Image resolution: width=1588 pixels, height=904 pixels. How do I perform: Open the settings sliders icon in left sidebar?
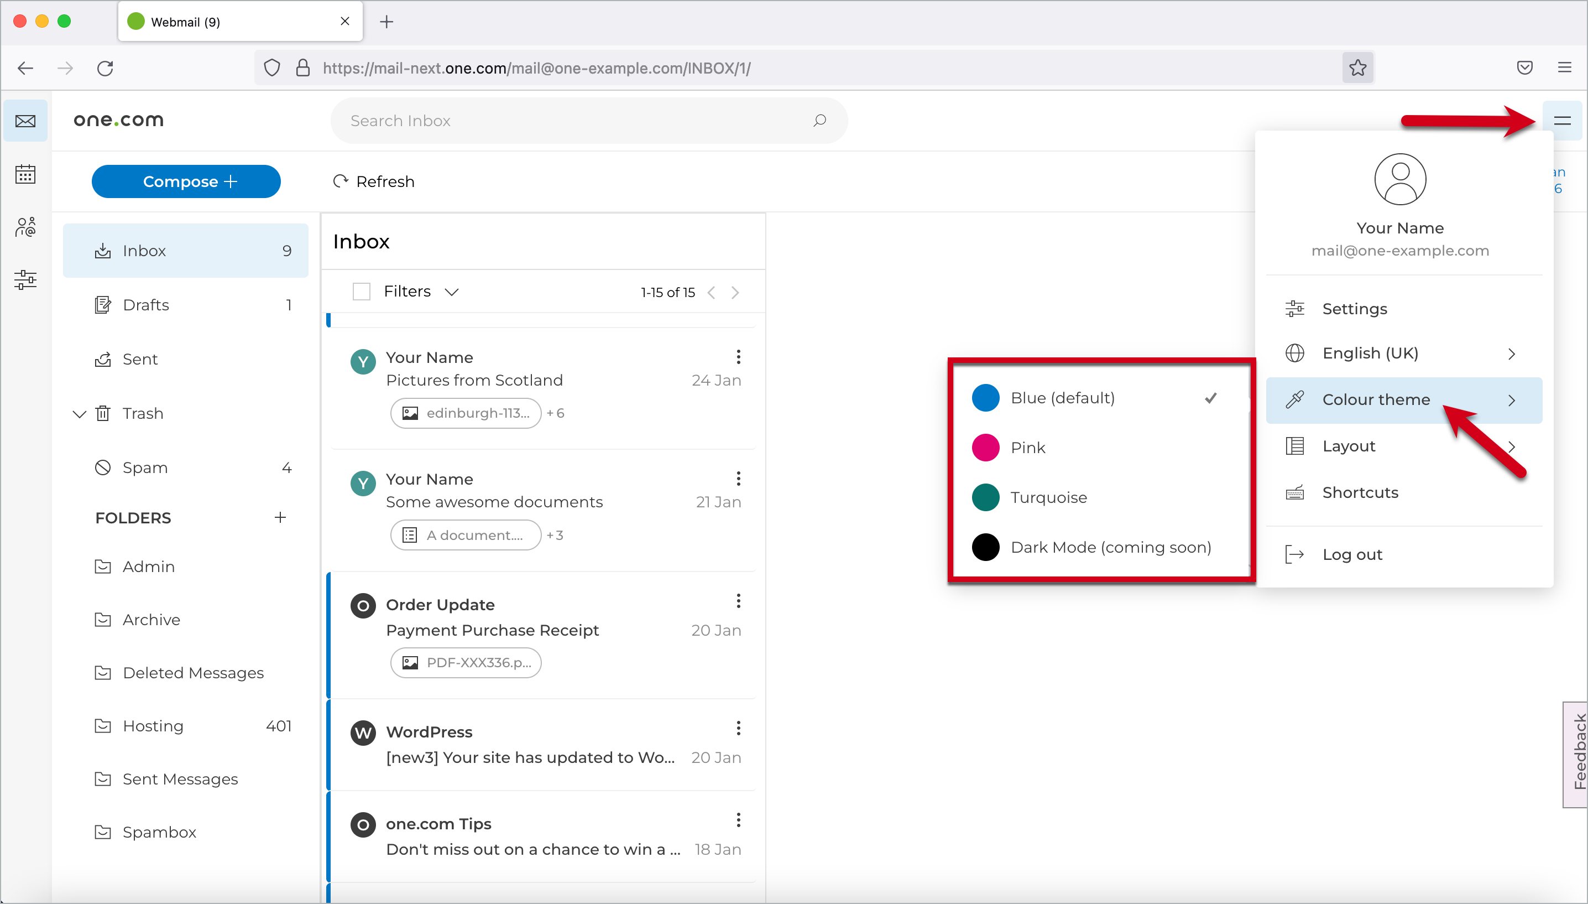[25, 279]
